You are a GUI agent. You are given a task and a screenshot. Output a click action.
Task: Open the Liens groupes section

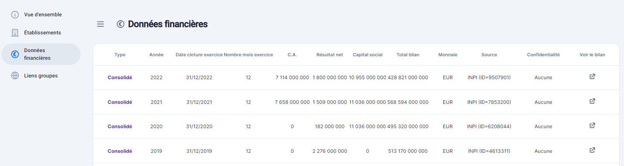click(41, 76)
